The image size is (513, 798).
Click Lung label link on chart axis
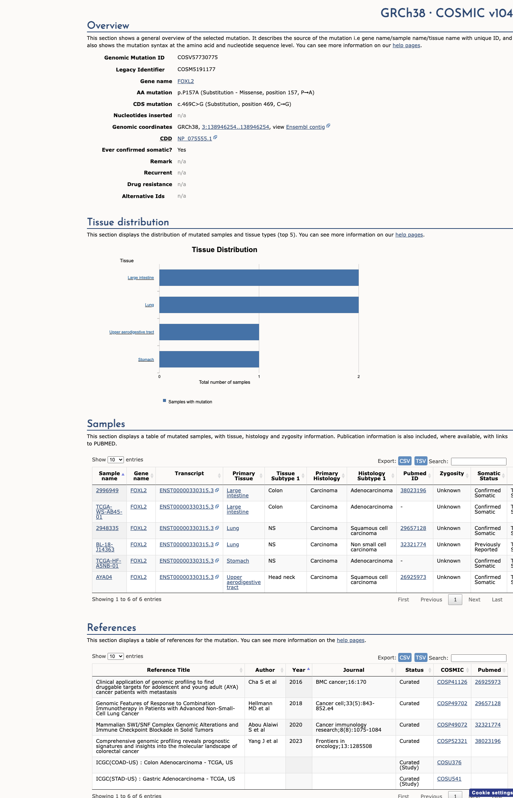(x=149, y=305)
